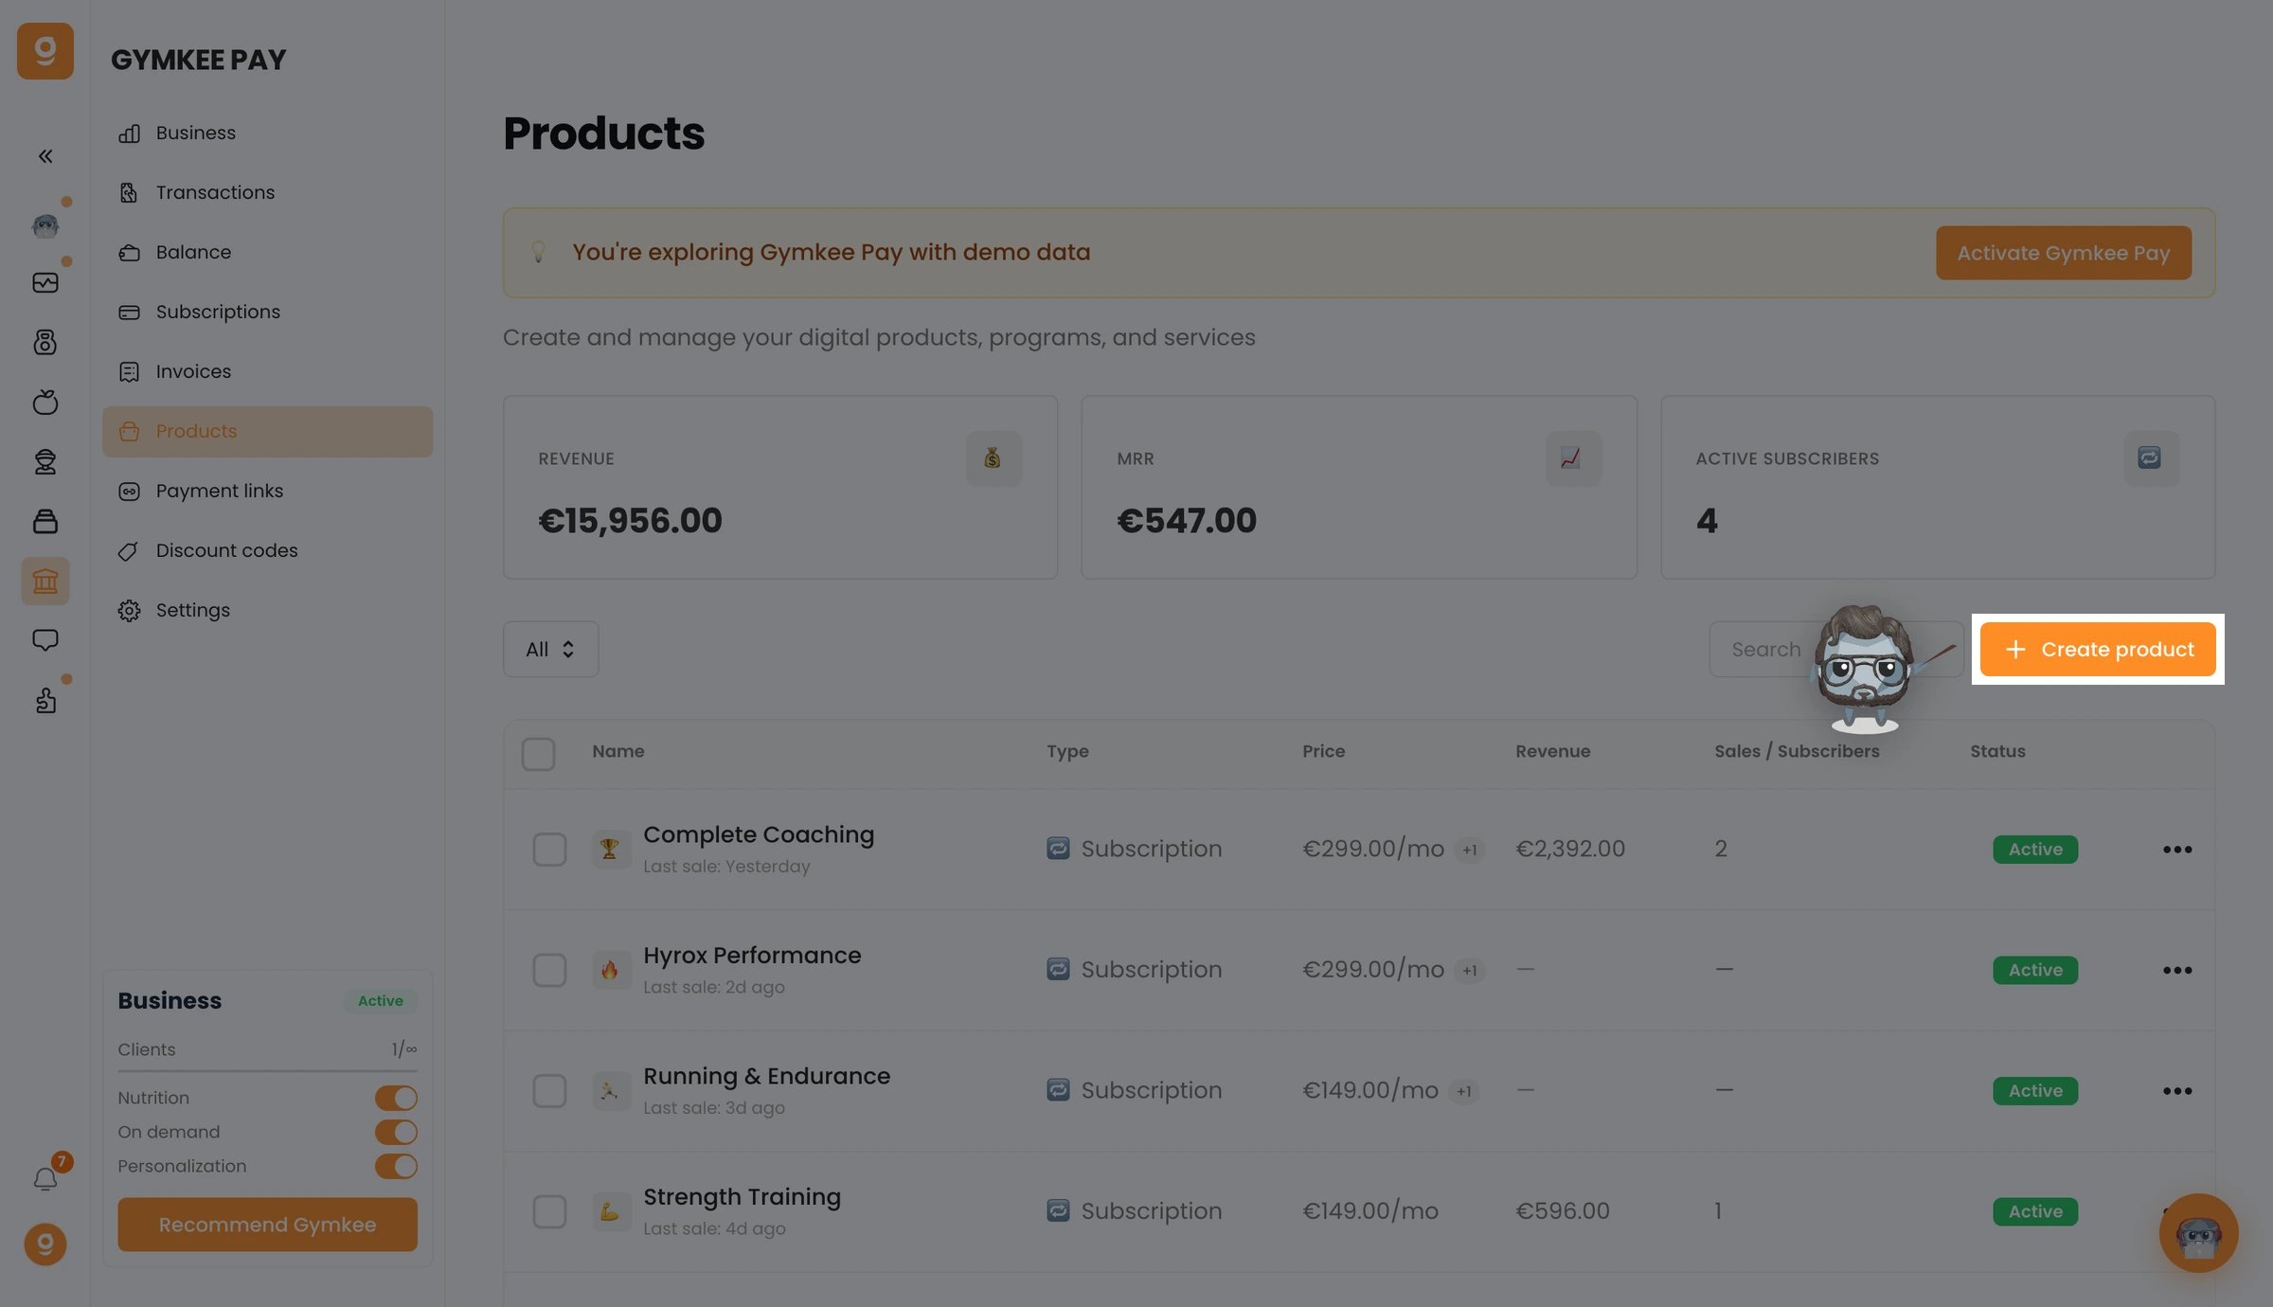This screenshot has width=2273, height=1307.
Task: Open the mascot avatar icon in left rail
Action: [x=45, y=224]
